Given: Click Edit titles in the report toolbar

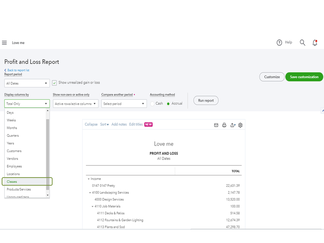Looking at the screenshot, I should tap(136, 124).
